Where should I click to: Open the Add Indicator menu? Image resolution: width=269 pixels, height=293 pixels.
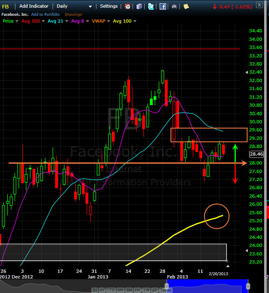(x=34, y=6)
